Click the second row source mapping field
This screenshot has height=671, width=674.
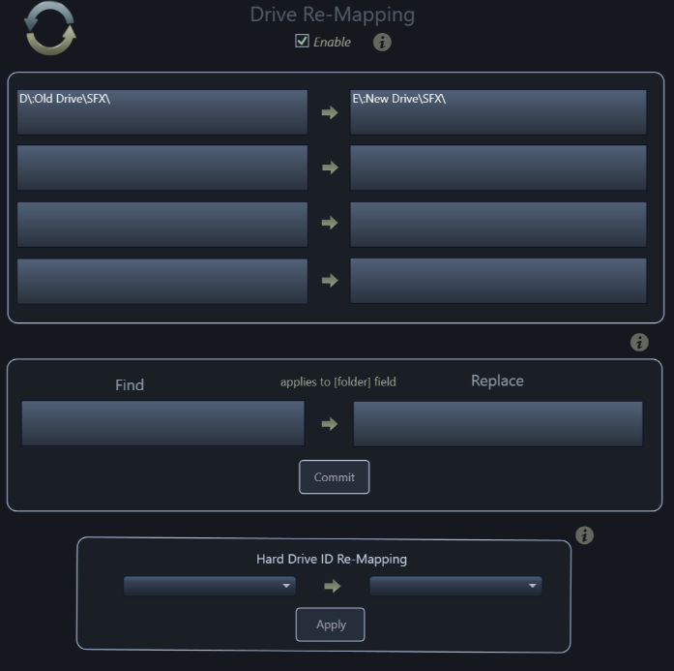click(162, 168)
